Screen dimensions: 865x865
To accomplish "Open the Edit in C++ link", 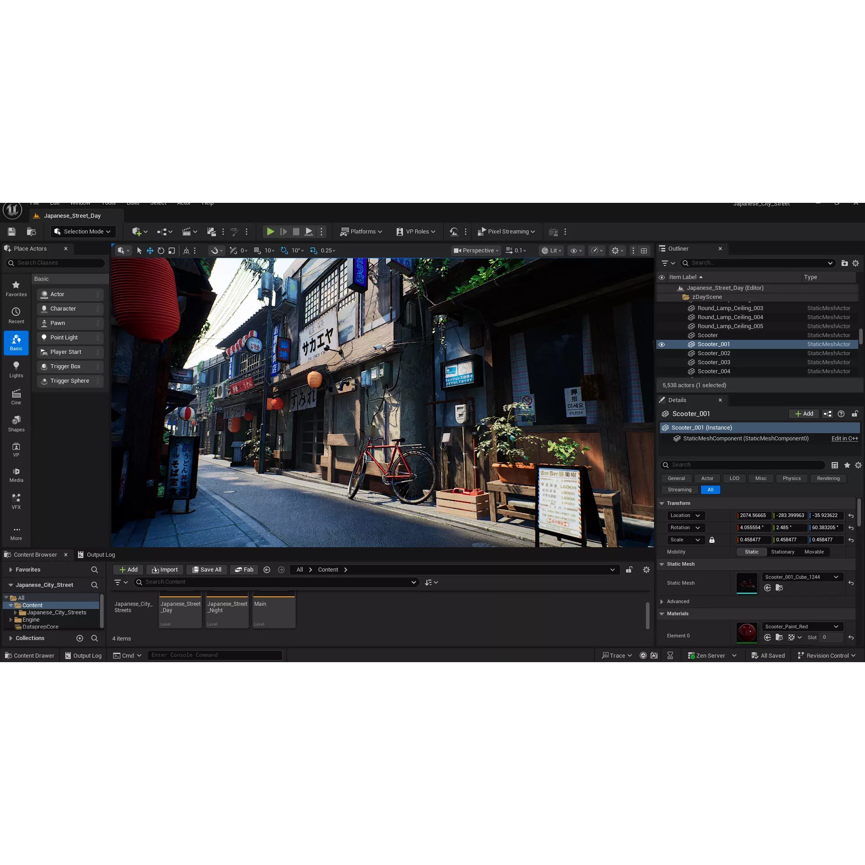I will (x=844, y=438).
